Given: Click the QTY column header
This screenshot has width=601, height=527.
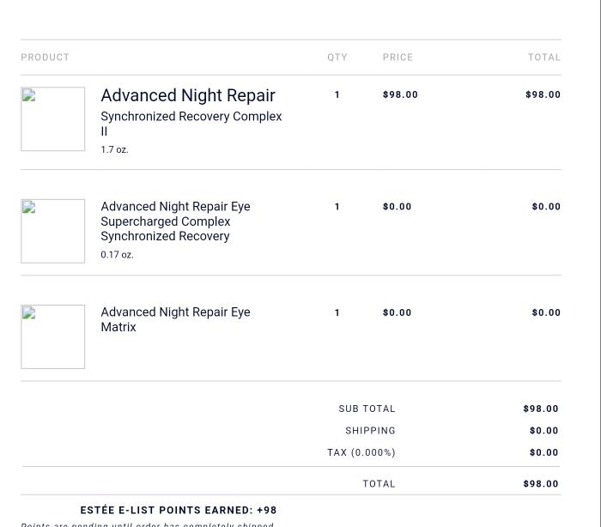Looking at the screenshot, I should (337, 58).
